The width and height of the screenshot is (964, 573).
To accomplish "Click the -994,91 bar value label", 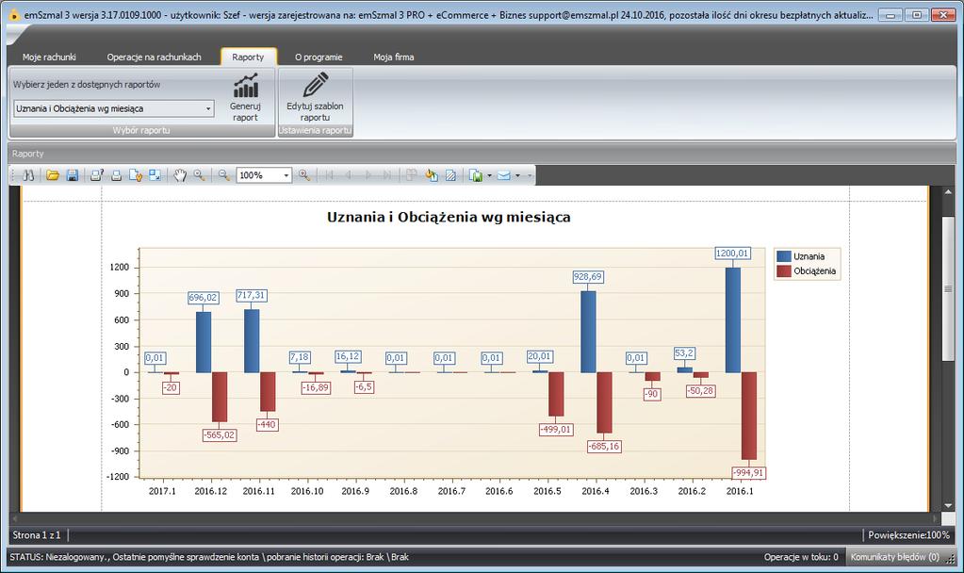I will 748,473.
